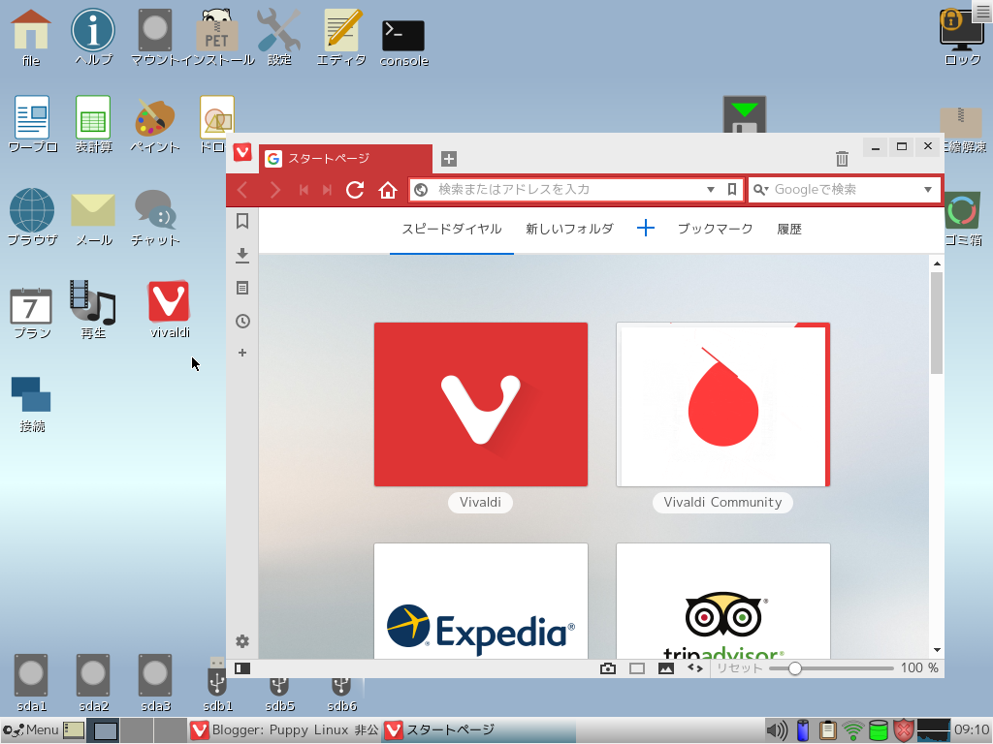Click the Fast-forward navigation button
Image resolution: width=993 pixels, height=744 pixels.
pos(327,190)
